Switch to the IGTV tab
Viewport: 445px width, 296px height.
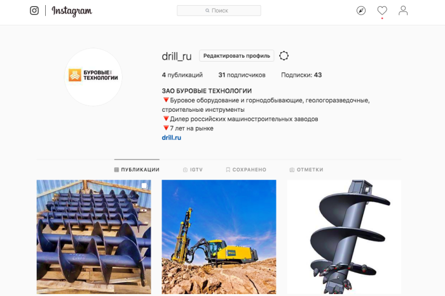[193, 170]
